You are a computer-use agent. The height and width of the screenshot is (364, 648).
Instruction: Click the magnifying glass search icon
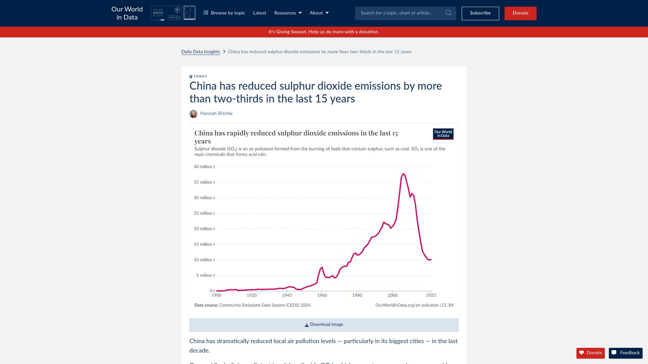(449, 13)
